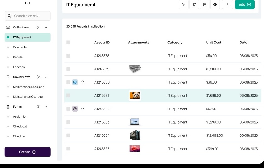Screen dimensions: 264x168
Task: Click the Forms clipboard icon
Action: click(x=8, y=107)
